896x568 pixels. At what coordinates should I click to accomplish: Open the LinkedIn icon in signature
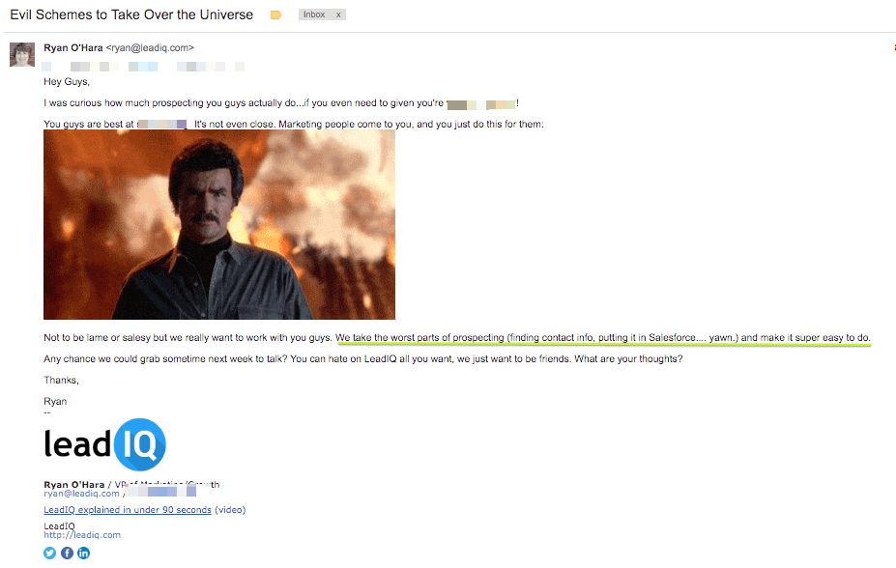(x=83, y=553)
